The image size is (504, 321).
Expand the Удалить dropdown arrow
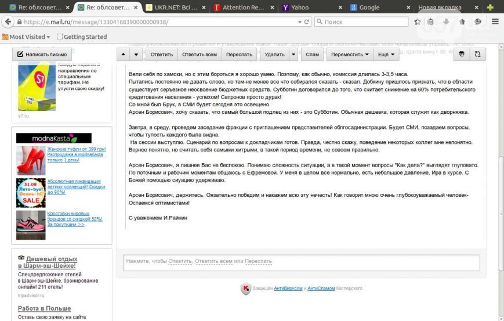point(293,55)
